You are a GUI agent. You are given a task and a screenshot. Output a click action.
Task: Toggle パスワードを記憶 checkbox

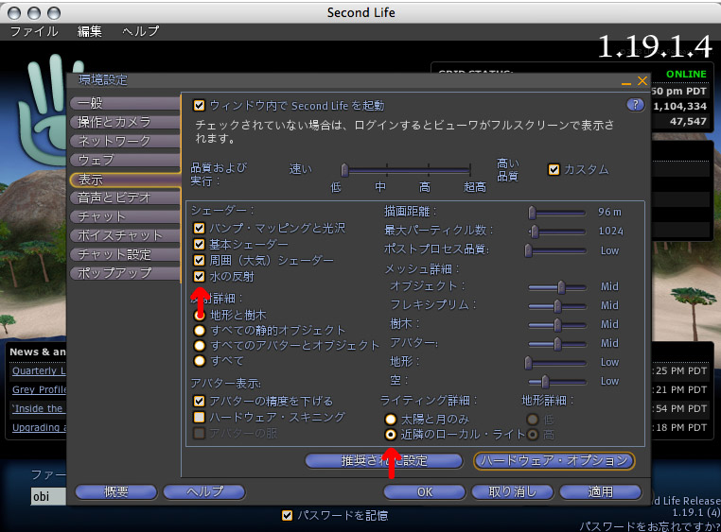click(x=287, y=516)
